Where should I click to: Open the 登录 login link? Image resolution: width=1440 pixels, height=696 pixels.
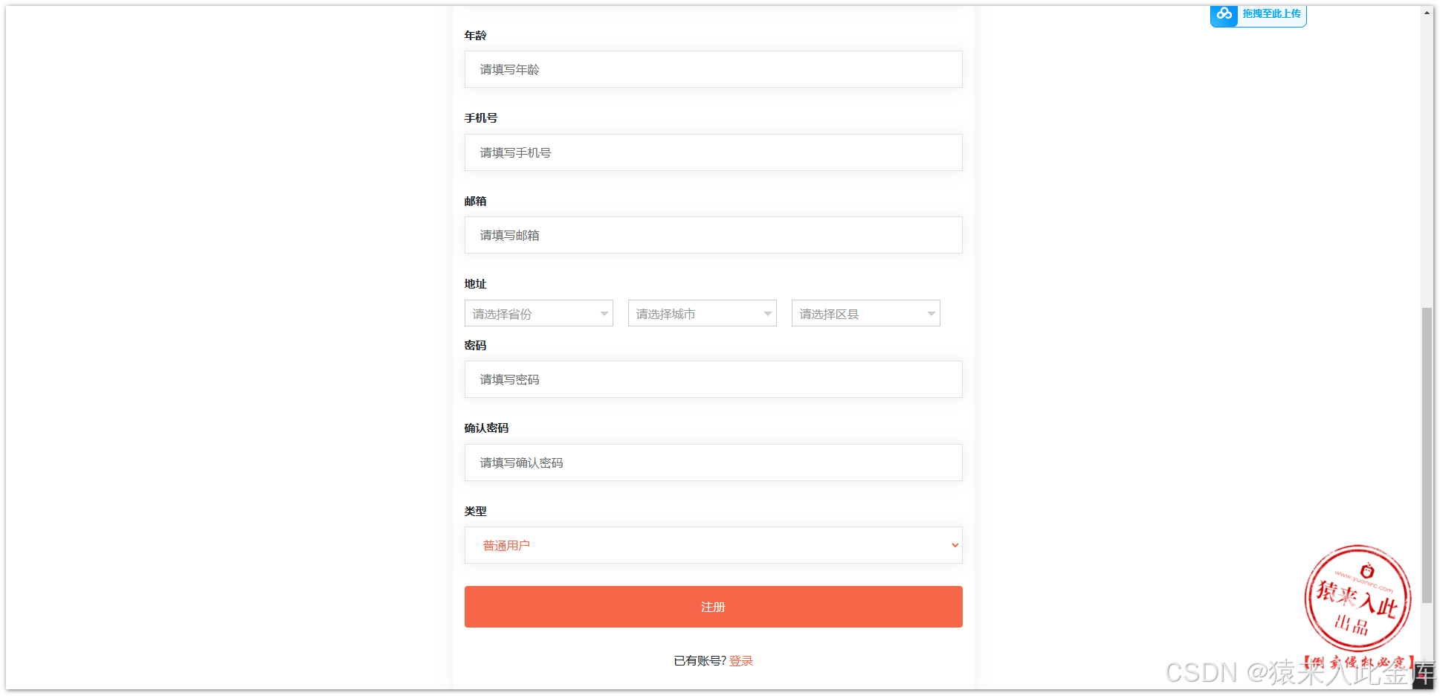[x=740, y=661]
